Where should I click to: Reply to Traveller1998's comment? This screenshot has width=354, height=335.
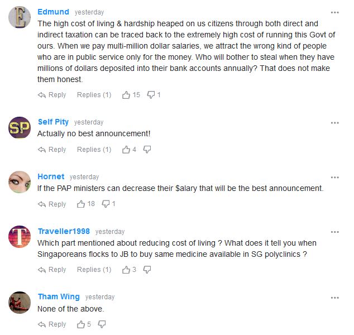52,270
